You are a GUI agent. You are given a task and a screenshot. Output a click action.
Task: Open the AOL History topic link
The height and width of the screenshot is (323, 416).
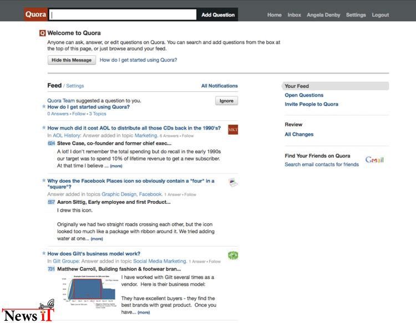67,135
